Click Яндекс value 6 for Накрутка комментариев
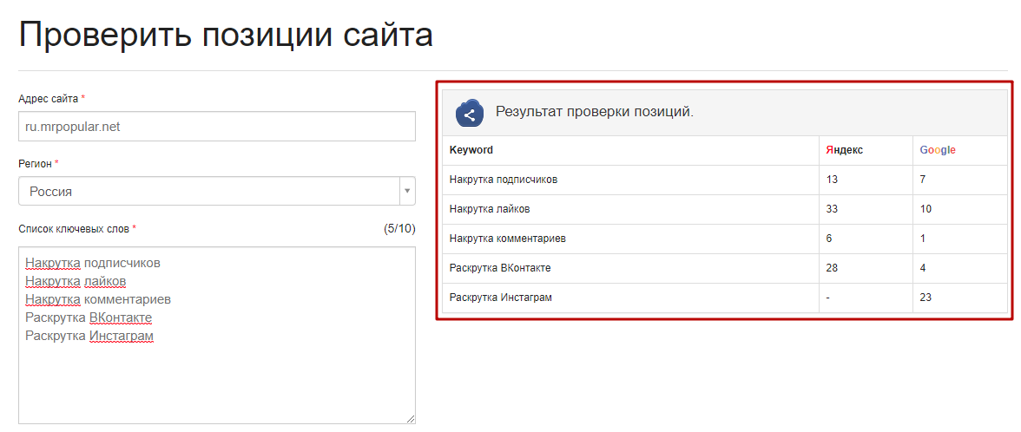The height and width of the screenshot is (432, 1021). coord(829,238)
